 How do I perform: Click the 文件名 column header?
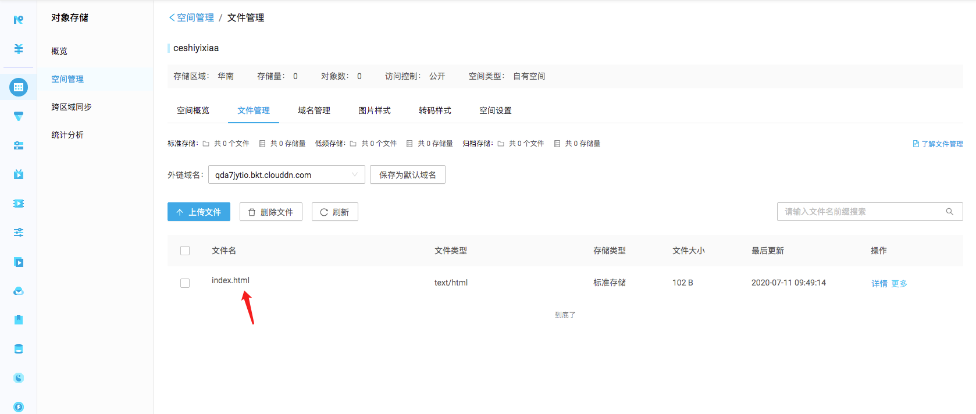(x=224, y=251)
